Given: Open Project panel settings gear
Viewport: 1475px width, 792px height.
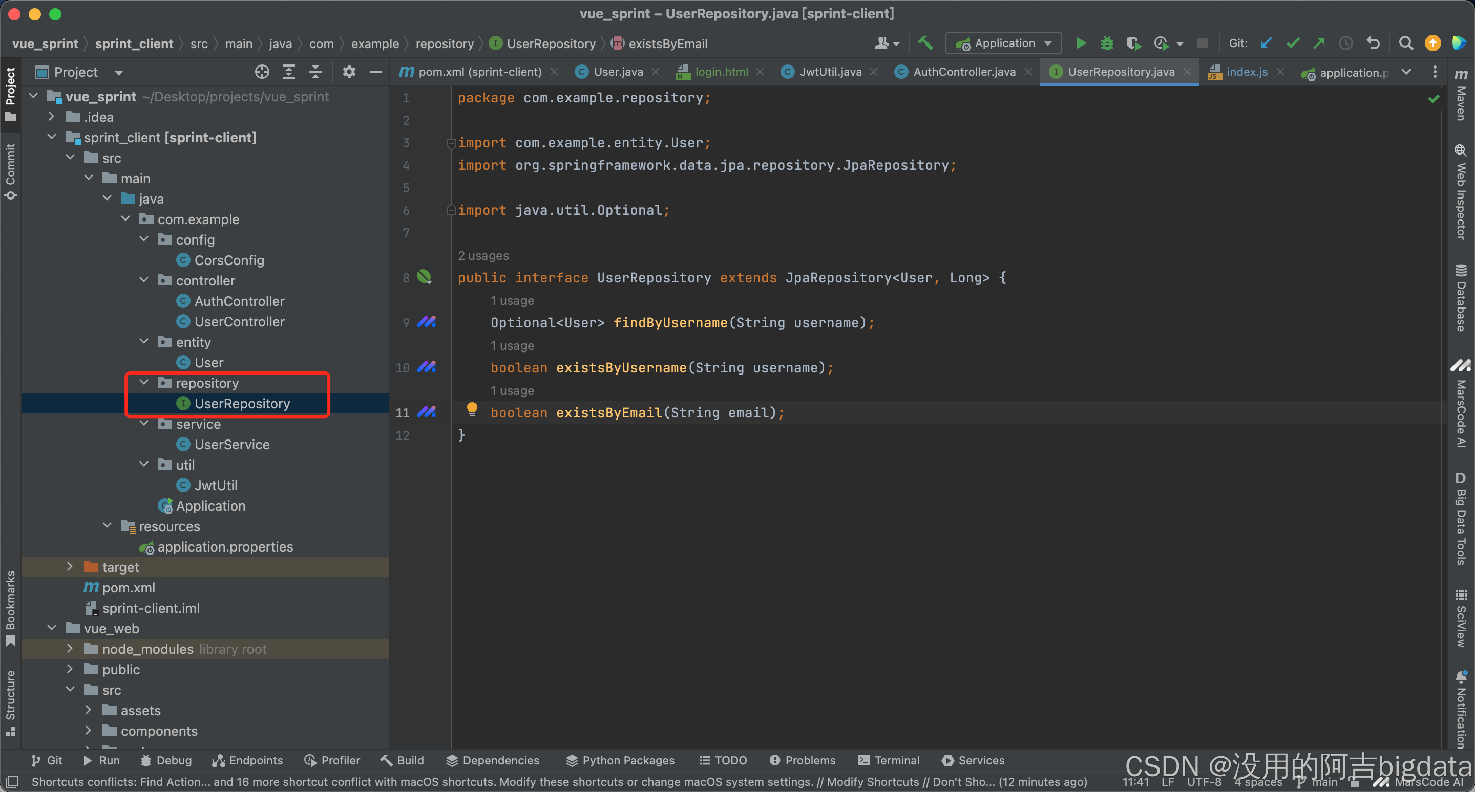Looking at the screenshot, I should [349, 72].
